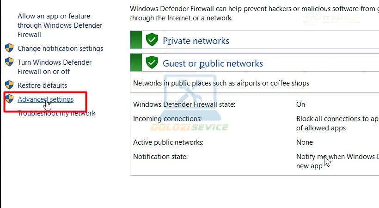Screen dimensions: 379x208
Task: Collapse the Guest or public networks section
Action: (213, 63)
